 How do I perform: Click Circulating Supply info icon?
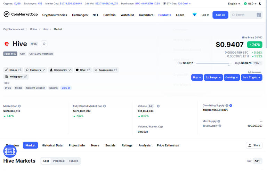(x=227, y=106)
